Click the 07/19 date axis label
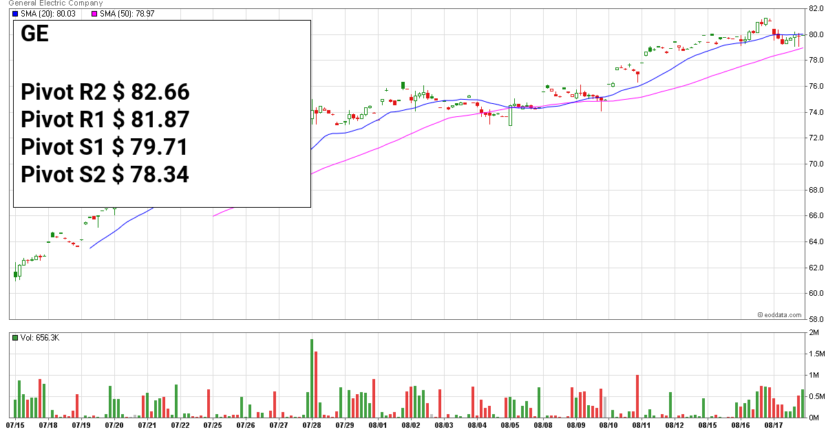 pos(81,426)
